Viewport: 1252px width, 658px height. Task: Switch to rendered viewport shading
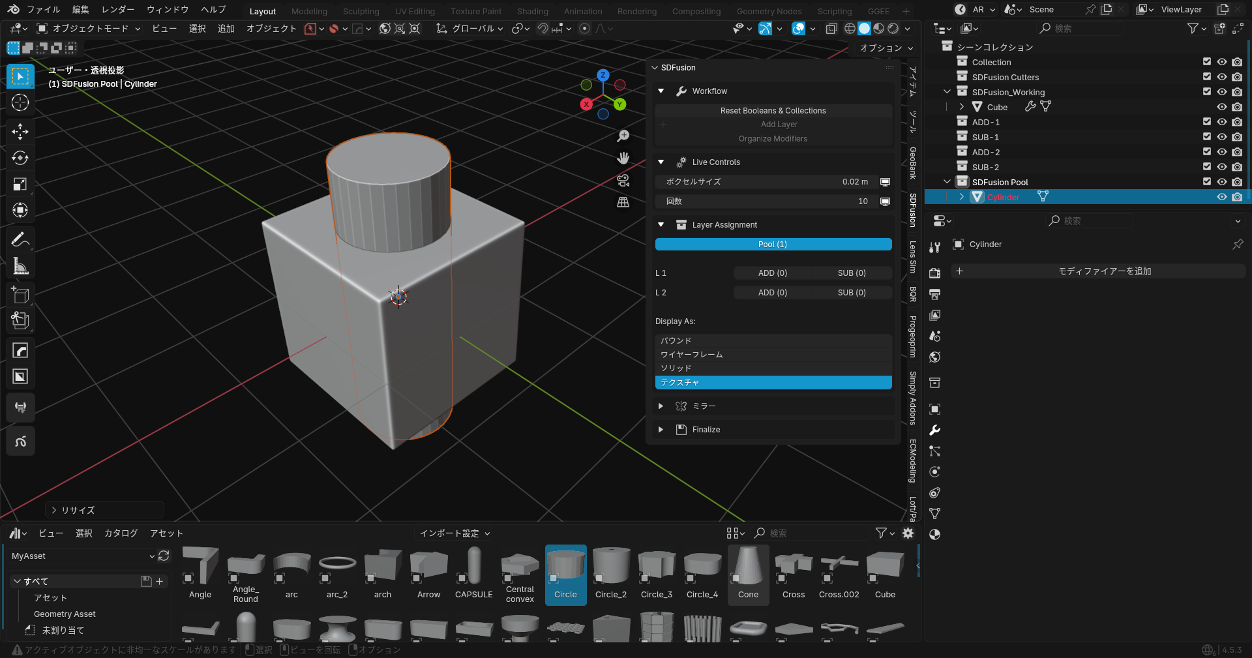tap(893, 28)
